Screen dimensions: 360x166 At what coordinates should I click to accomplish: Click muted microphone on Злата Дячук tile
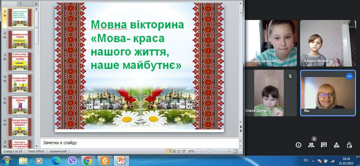(x=291, y=76)
